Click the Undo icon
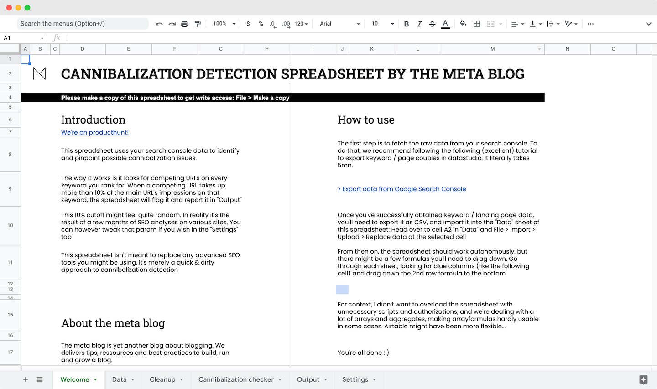Image resolution: width=657 pixels, height=389 pixels. click(158, 23)
